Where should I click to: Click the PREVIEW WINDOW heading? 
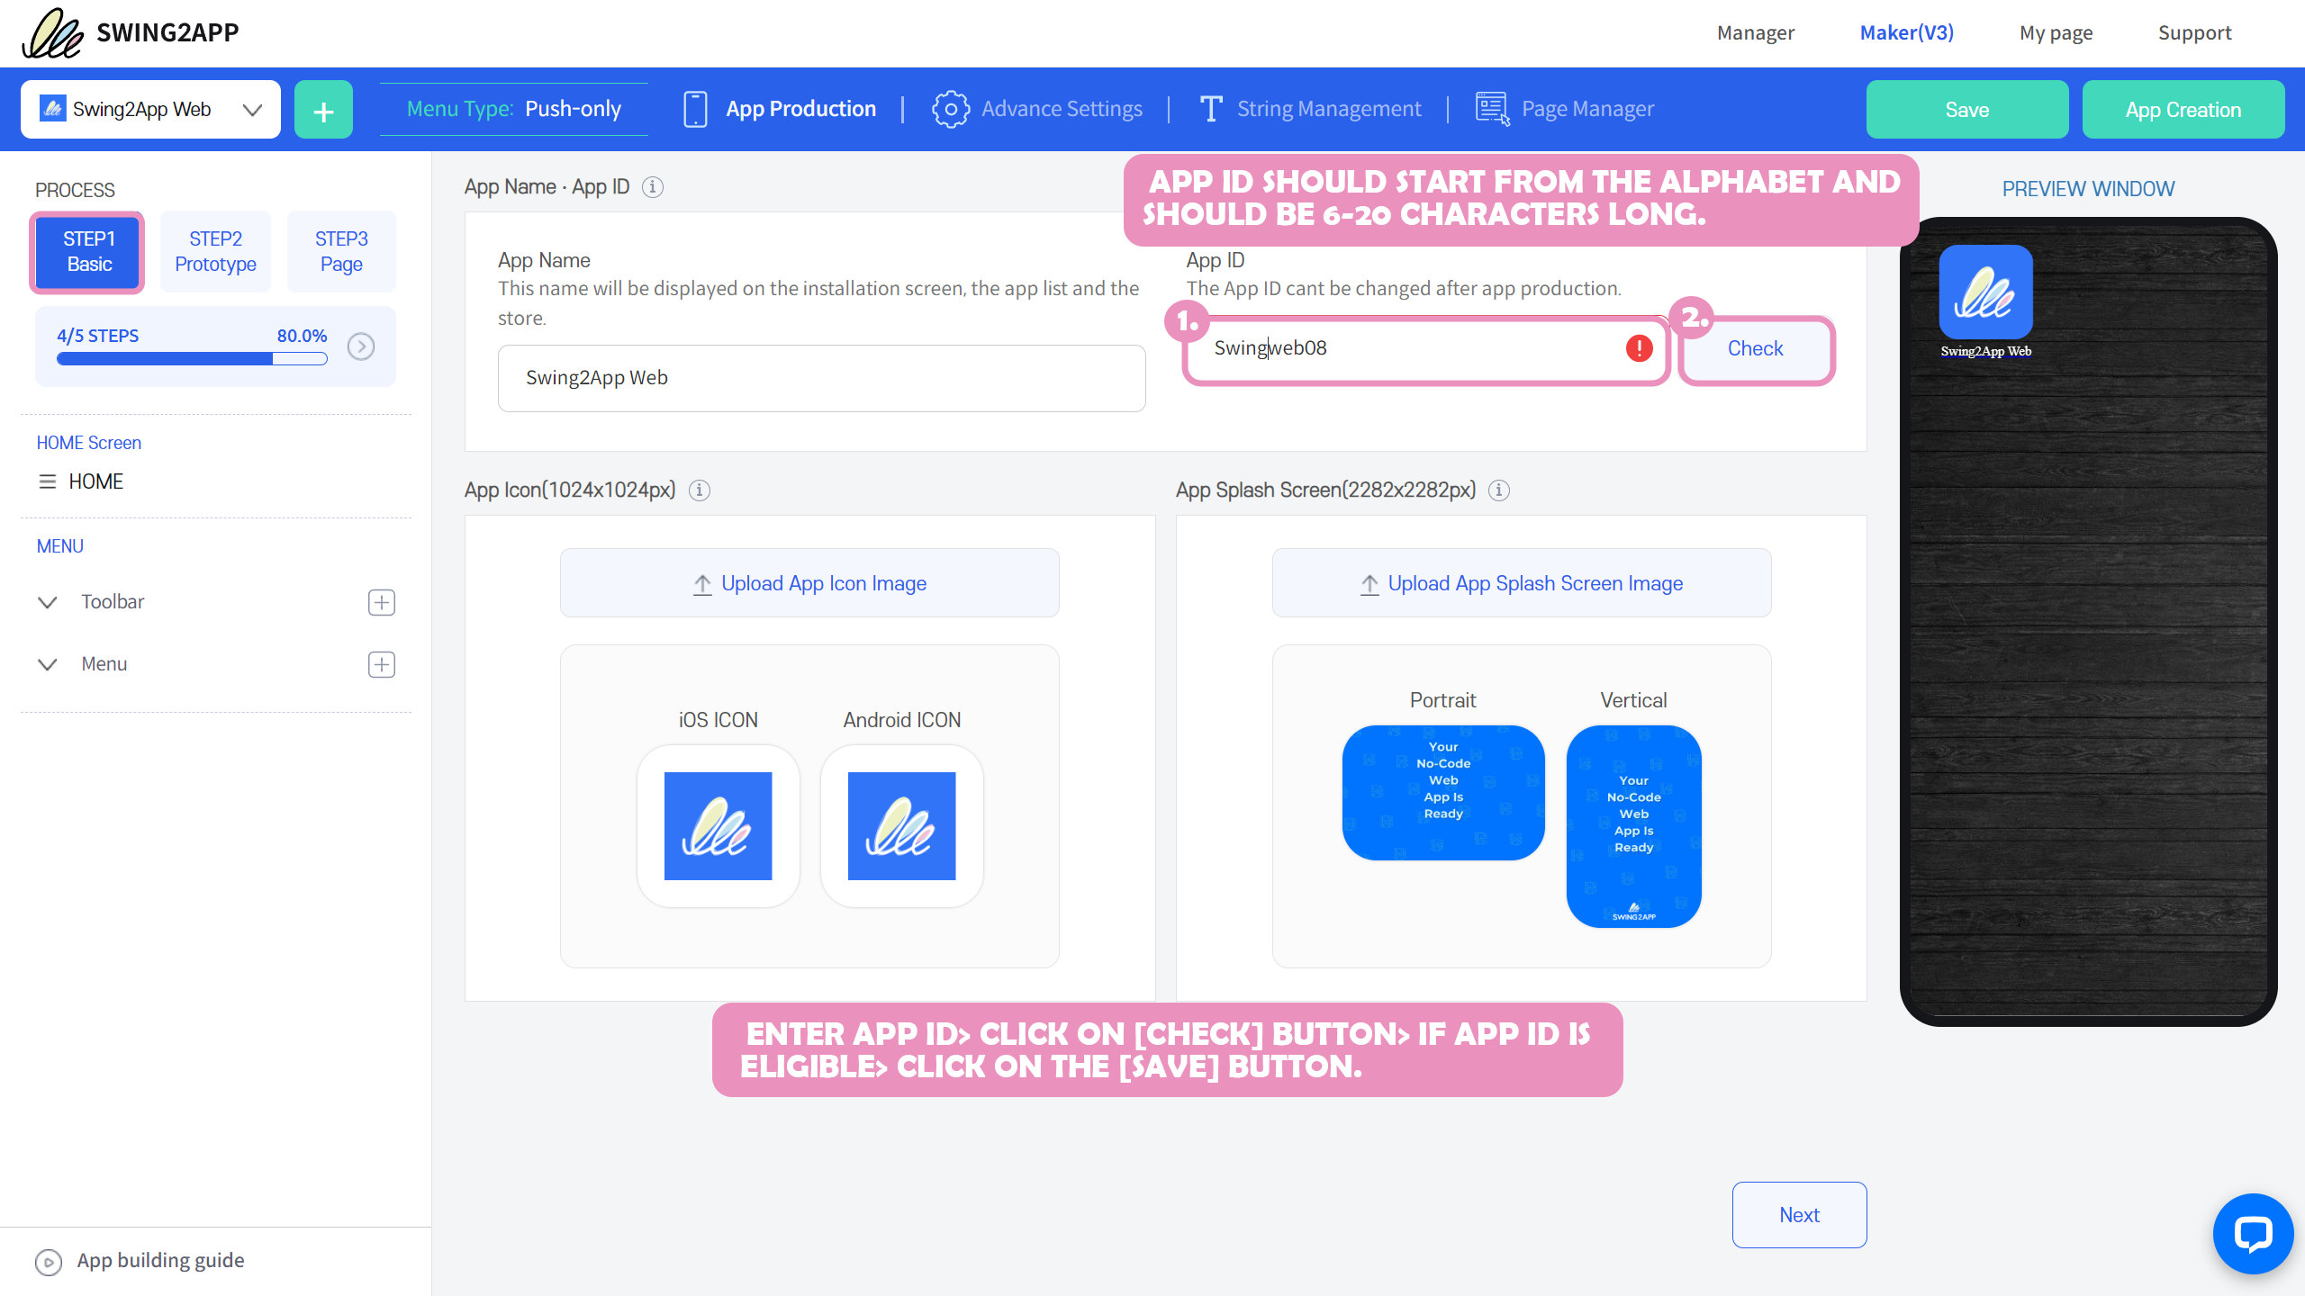point(2088,189)
